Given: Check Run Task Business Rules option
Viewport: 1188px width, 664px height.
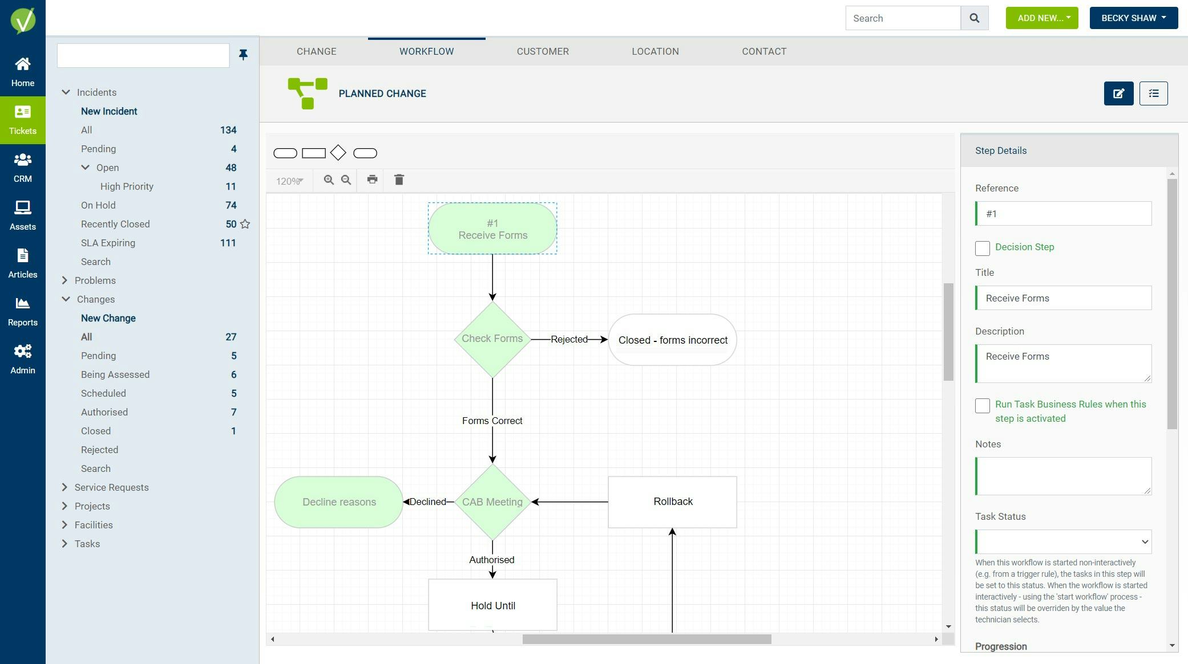Looking at the screenshot, I should tap(982, 405).
